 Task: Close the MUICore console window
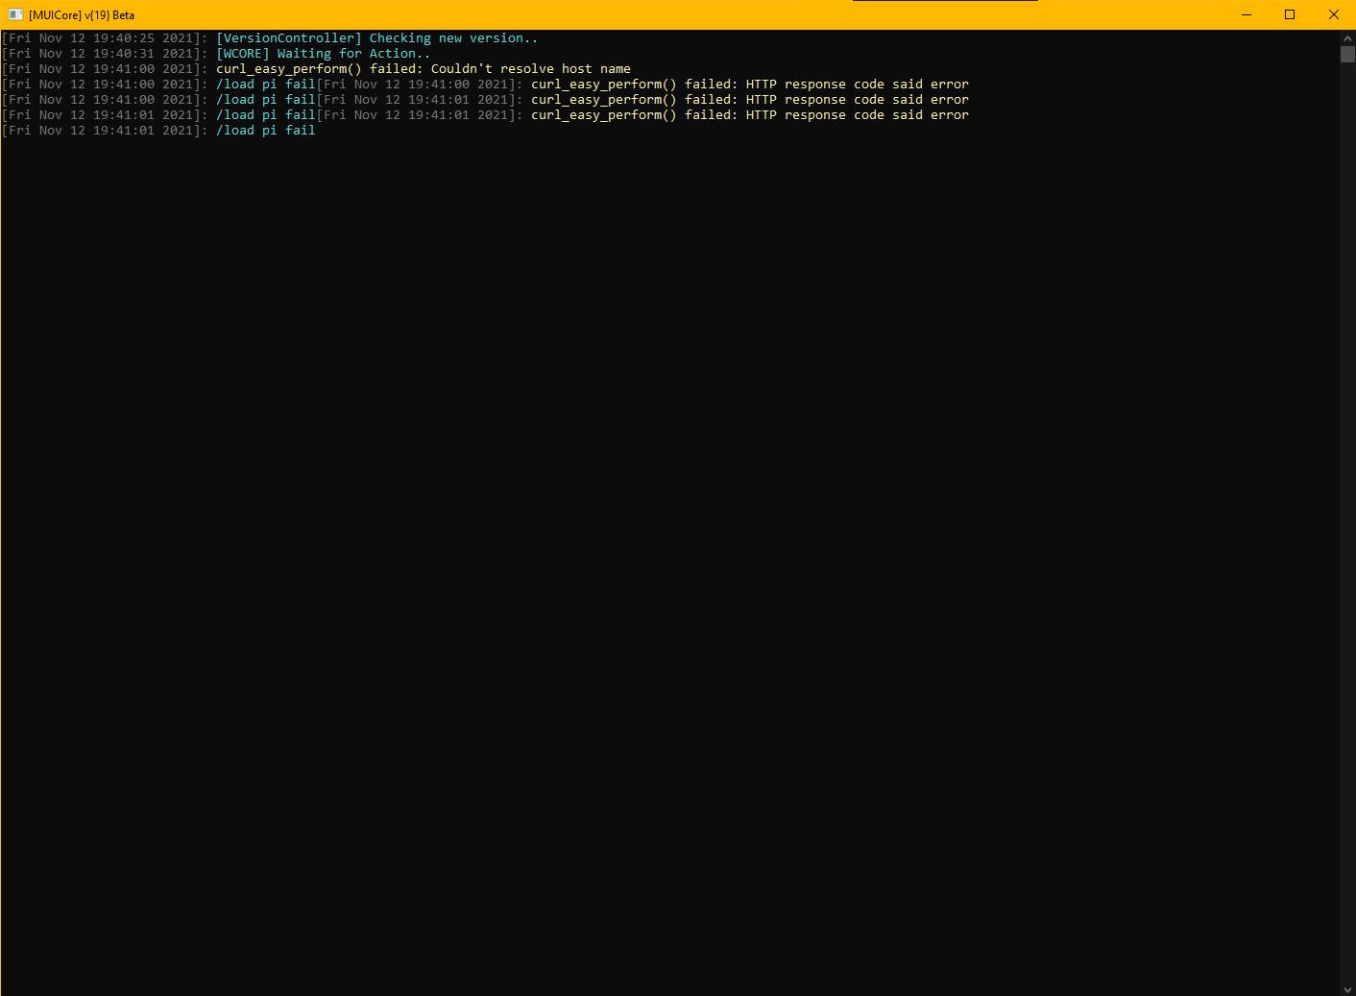point(1334,14)
